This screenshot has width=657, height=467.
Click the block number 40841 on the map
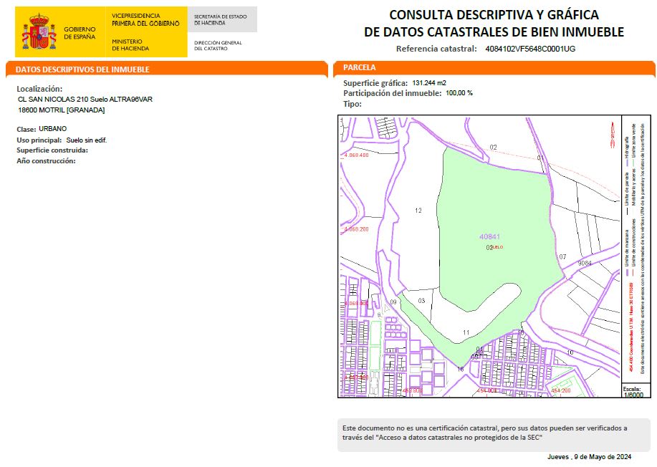click(489, 236)
